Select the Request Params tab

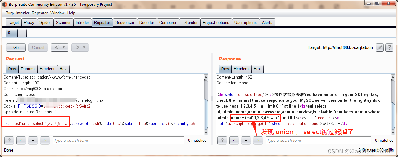[x=28, y=69]
